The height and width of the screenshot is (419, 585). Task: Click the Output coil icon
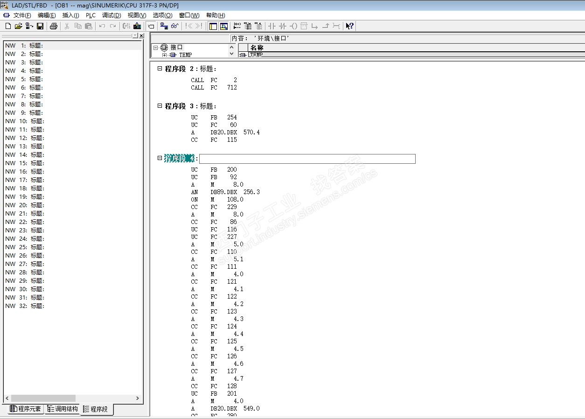pyautogui.click(x=293, y=26)
